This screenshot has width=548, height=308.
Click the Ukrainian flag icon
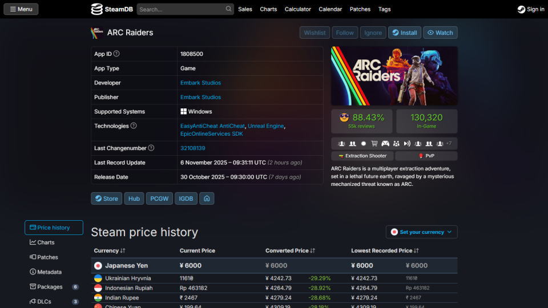[x=98, y=278]
